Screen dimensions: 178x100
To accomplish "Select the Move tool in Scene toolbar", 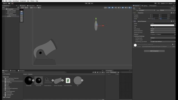I will pos(22,13).
